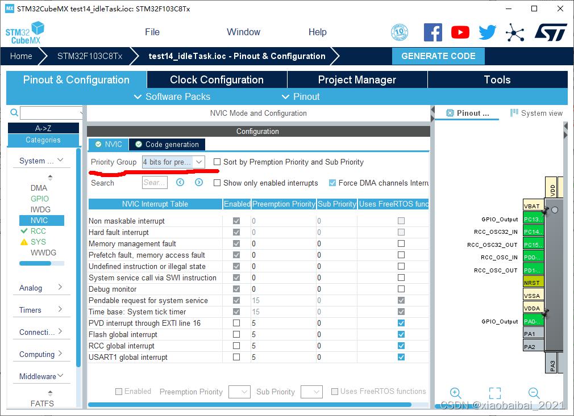Zoom in on the pinout view
This screenshot has width=574, height=416.
coord(455,393)
